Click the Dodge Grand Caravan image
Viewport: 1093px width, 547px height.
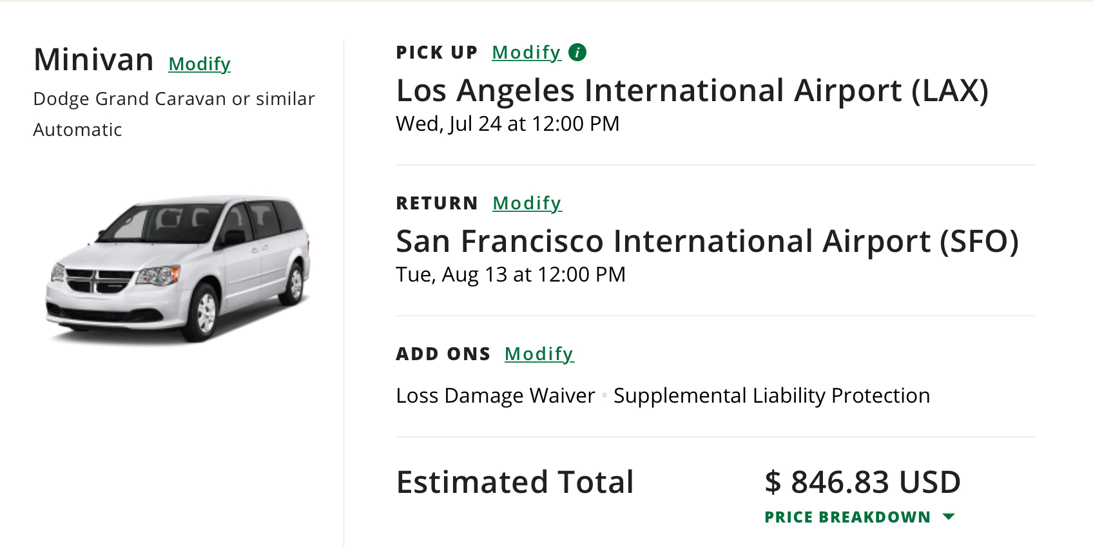pos(179,269)
